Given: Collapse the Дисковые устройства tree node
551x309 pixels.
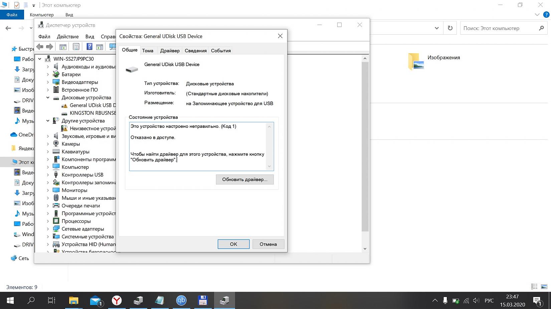Looking at the screenshot, I should (48, 98).
